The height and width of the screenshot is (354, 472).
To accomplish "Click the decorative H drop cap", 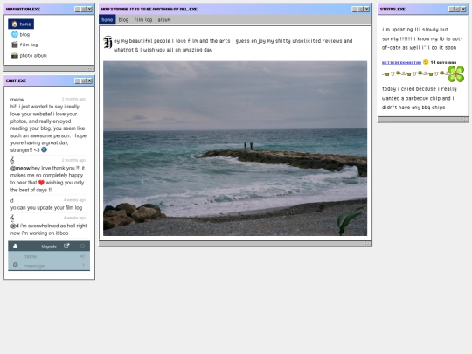I will tap(108, 43).
